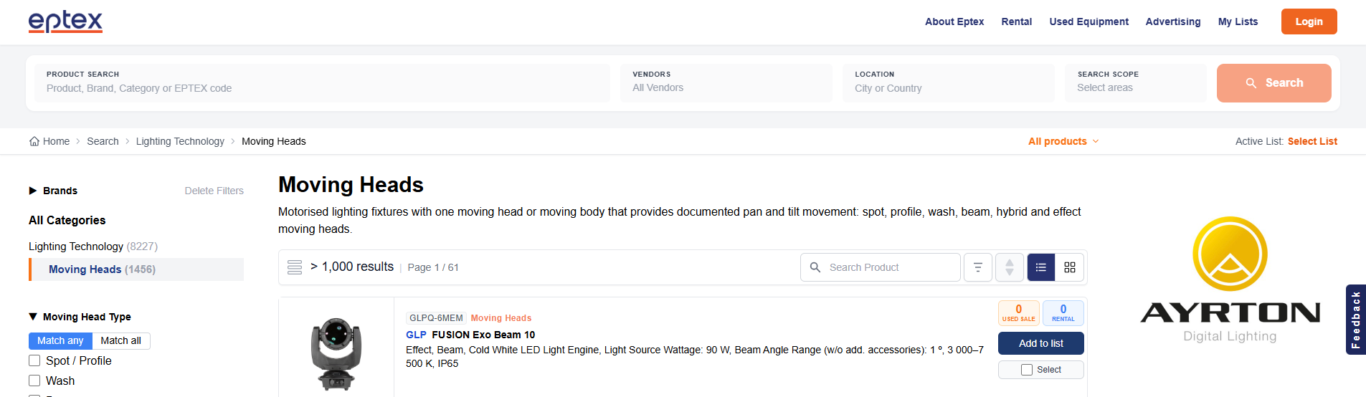Click the Search Product input field

point(881,267)
